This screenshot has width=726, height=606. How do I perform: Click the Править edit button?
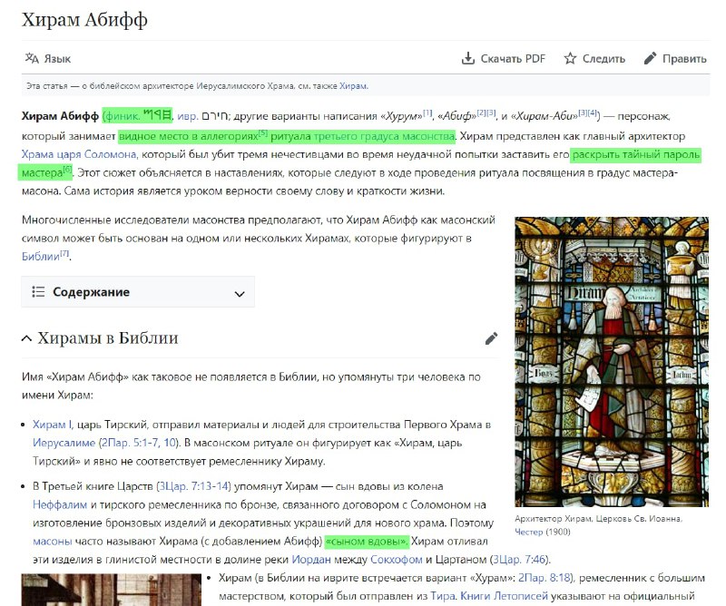[x=675, y=58]
